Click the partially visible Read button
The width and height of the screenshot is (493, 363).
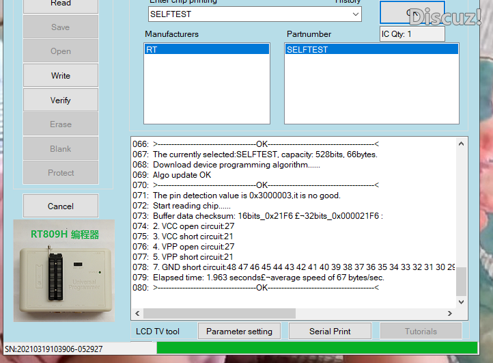click(61, 4)
